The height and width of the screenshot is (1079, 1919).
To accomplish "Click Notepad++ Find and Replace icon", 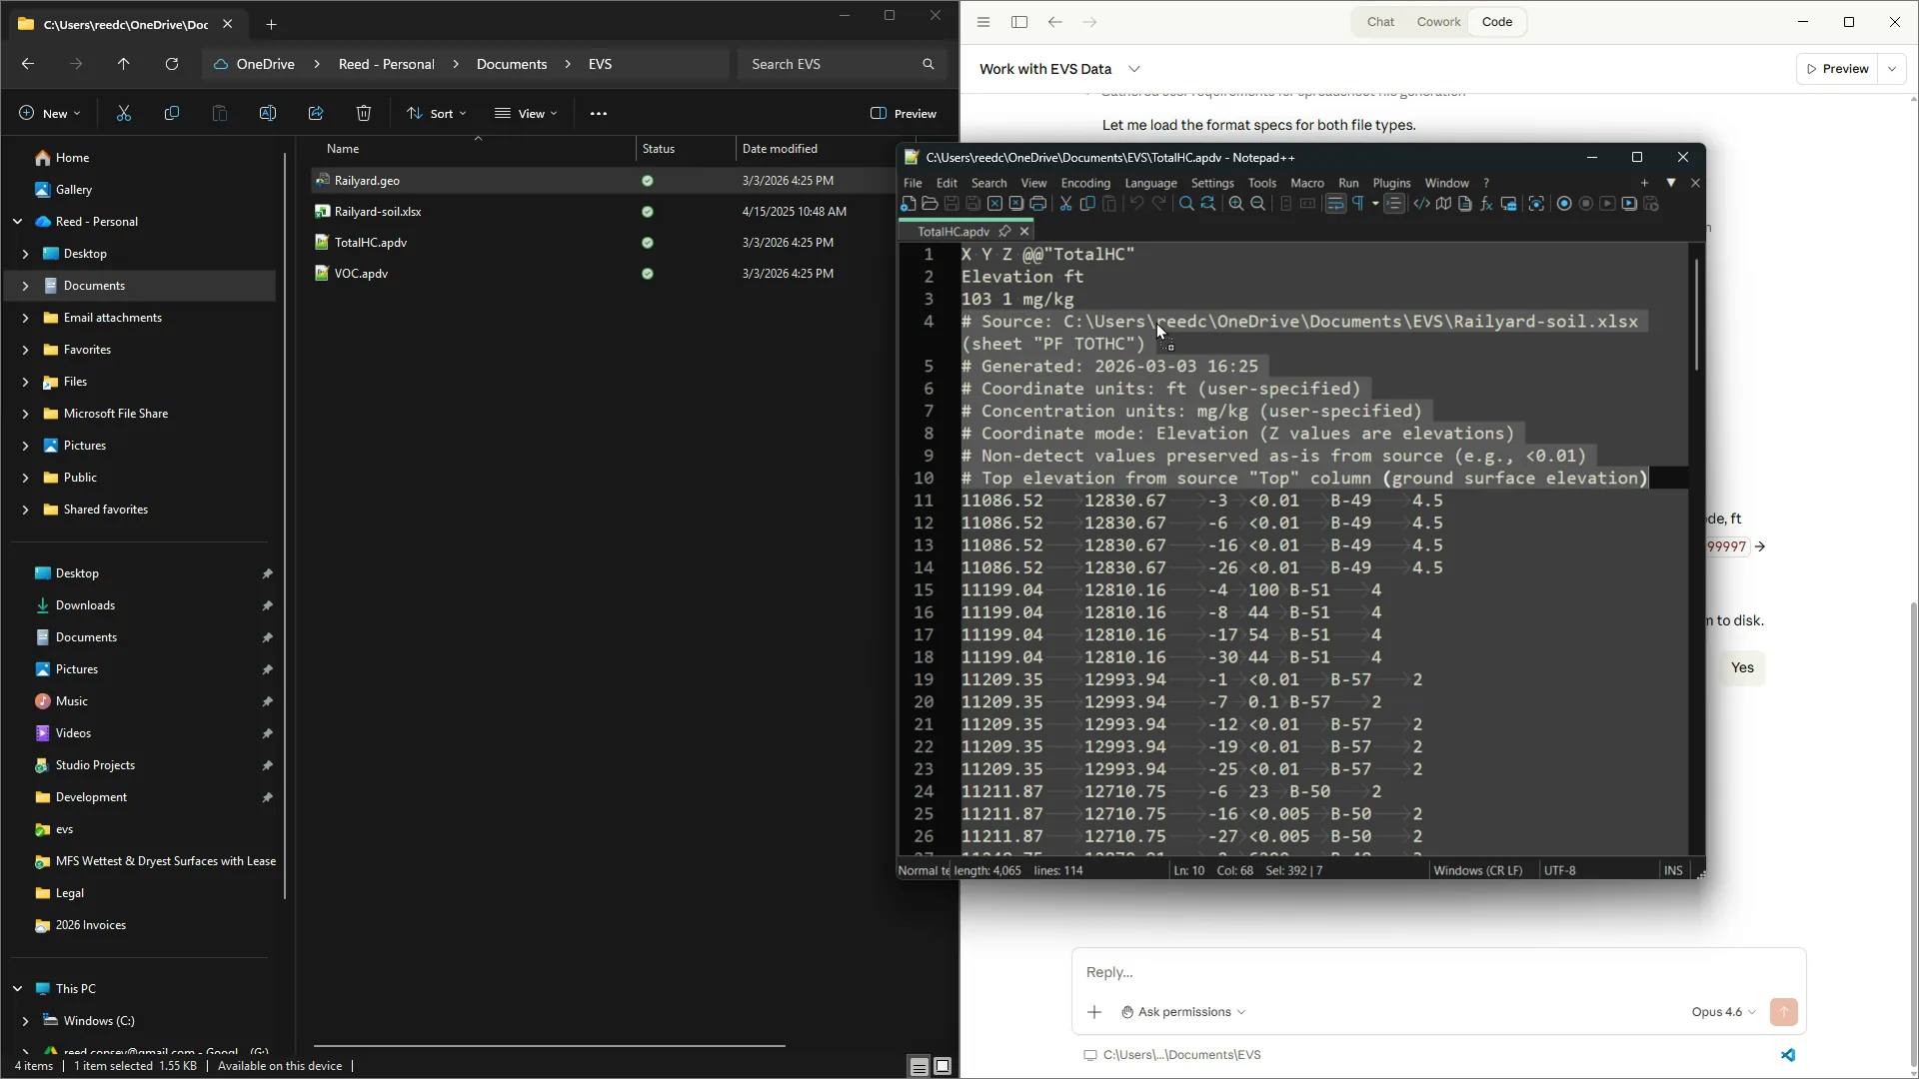I will point(1208,204).
